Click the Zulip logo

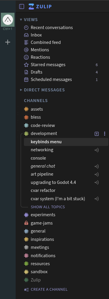40,7
